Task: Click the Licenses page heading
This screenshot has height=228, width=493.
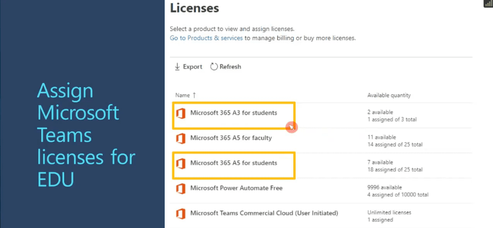Action: [194, 8]
